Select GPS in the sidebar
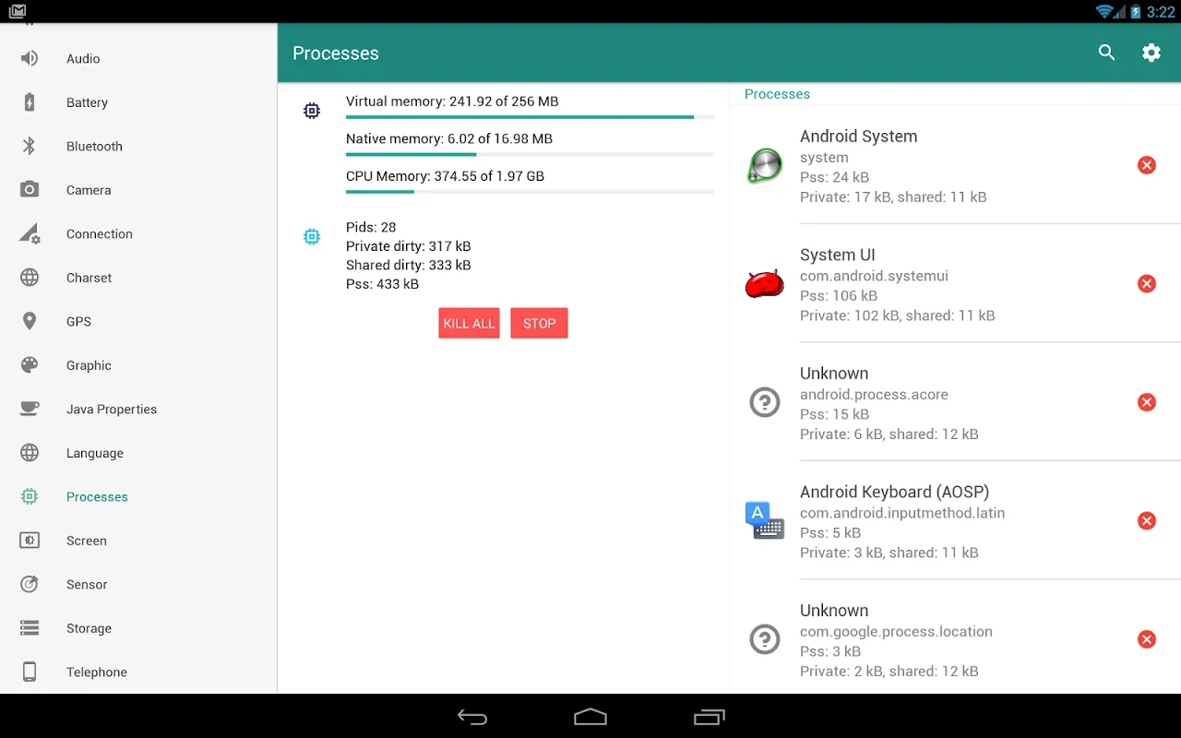The image size is (1181, 738). (138, 321)
